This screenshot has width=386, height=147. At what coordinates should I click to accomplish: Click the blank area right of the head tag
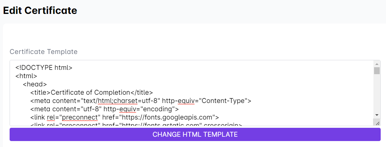[x=199, y=84]
